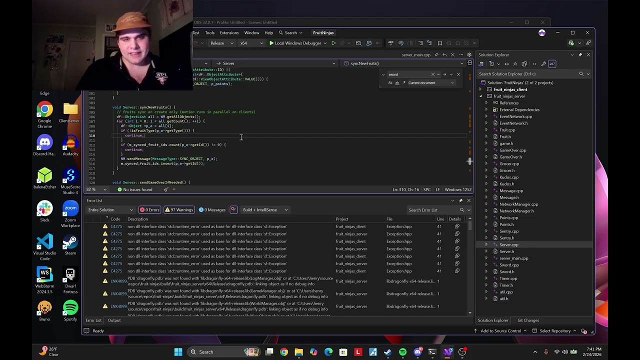Open Dwarf Fortress desktop shortcut
Image resolution: width=640 pixels, height=360 pixels.
pos(70,280)
